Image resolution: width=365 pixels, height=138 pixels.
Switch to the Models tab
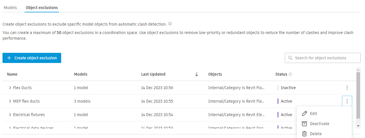[x=10, y=8]
